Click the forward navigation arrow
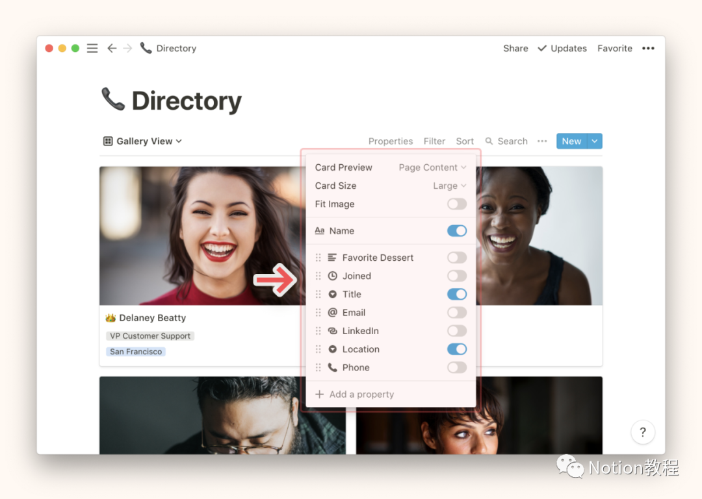 click(127, 49)
